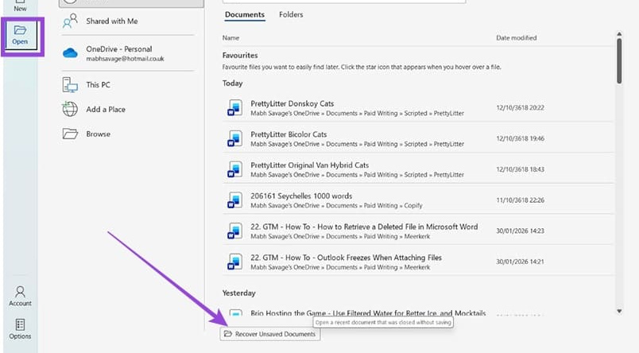
Task: Switch to the Folders tab
Action: point(291,14)
